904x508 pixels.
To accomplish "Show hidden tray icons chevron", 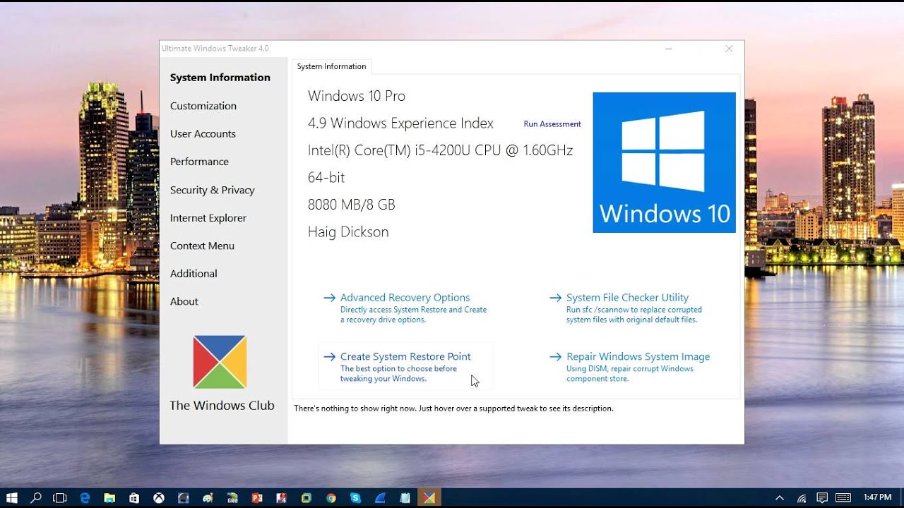I will pyautogui.click(x=780, y=497).
